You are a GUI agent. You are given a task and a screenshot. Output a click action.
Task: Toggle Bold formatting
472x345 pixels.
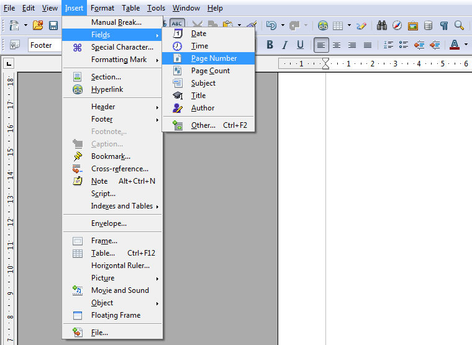click(270, 45)
